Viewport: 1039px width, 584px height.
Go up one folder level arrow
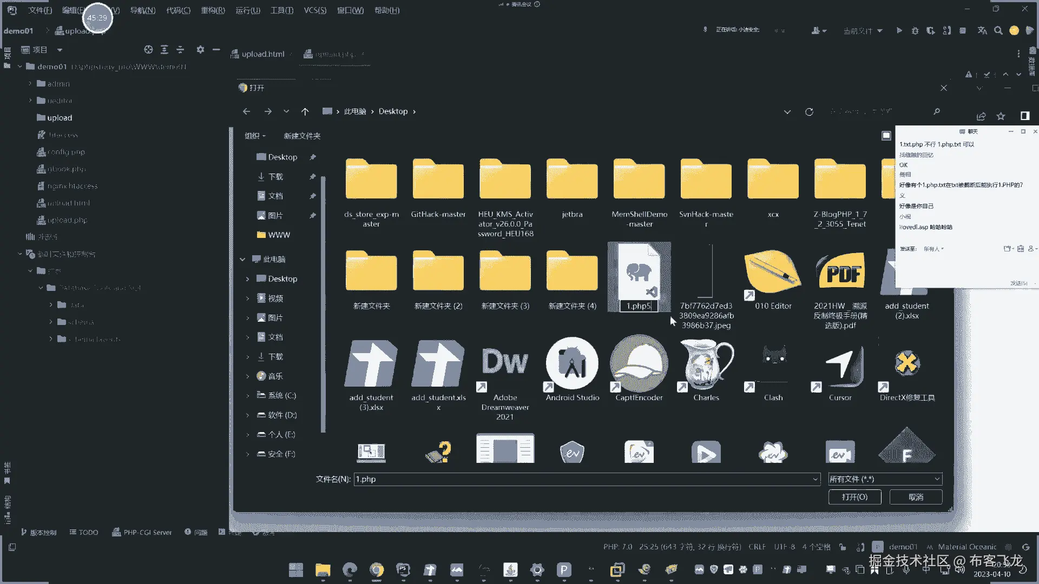coord(305,112)
